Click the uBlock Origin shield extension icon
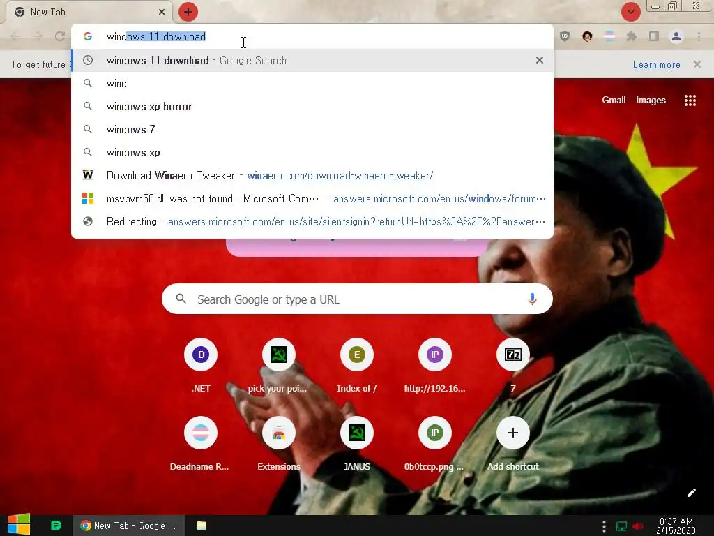The image size is (714, 536). (x=565, y=36)
